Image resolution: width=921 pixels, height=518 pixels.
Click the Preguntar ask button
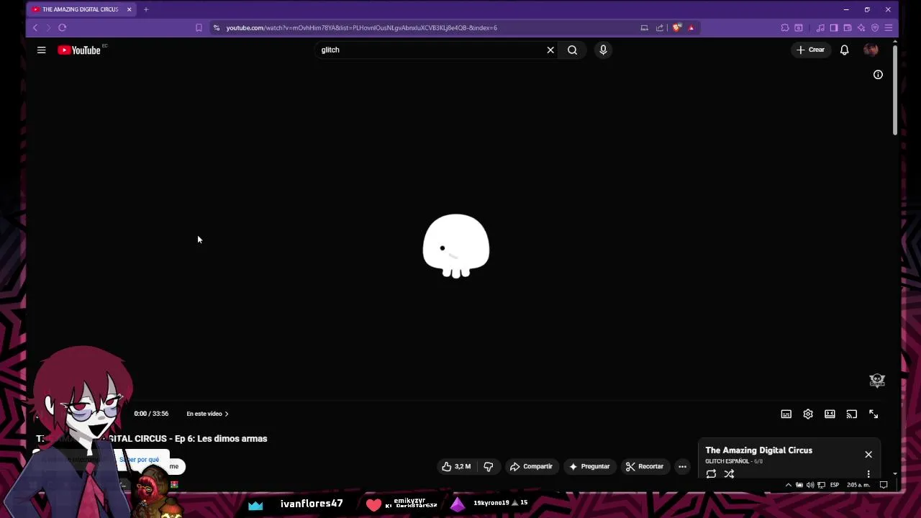pyautogui.click(x=589, y=466)
